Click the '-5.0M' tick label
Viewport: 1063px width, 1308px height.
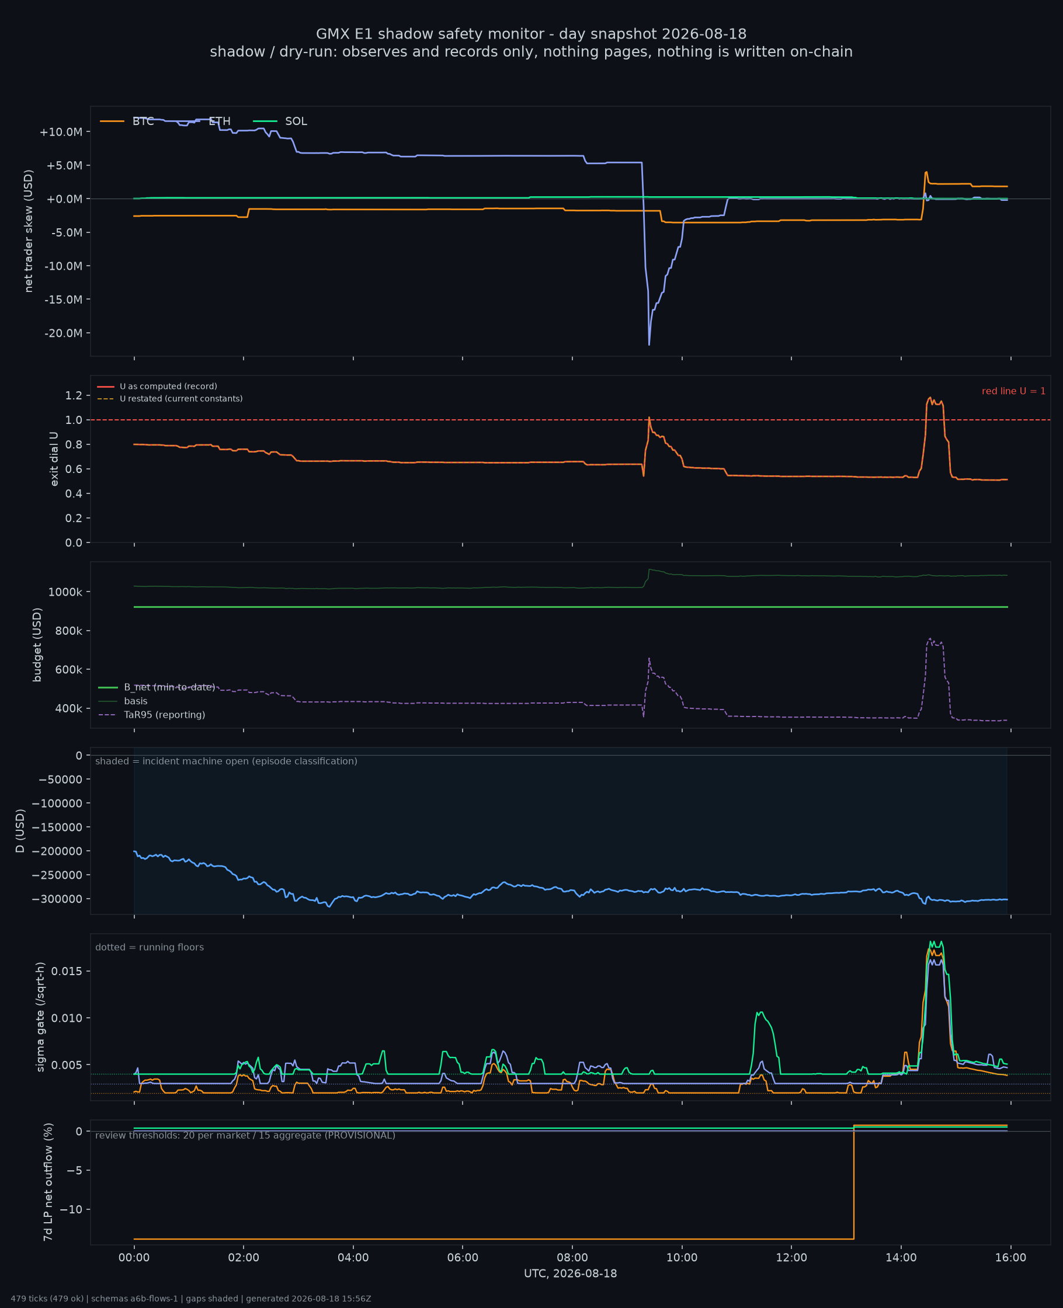click(x=66, y=232)
